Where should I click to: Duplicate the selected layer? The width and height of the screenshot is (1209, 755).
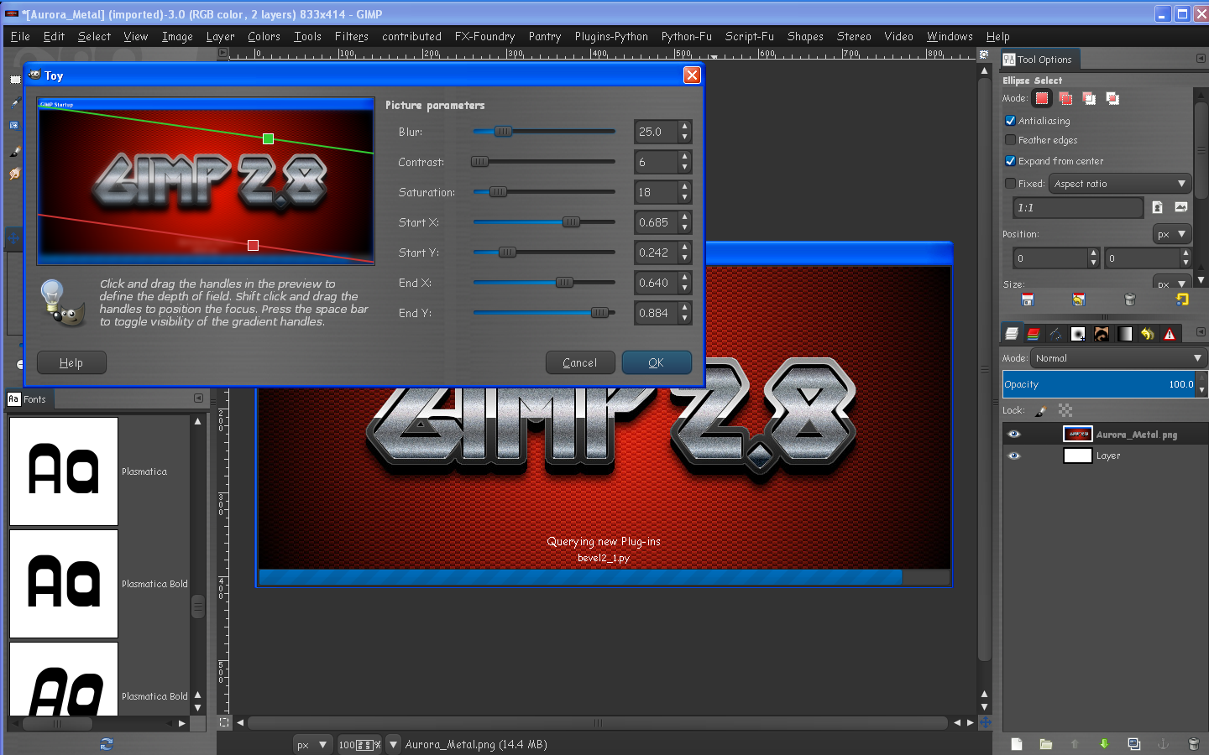(1134, 744)
